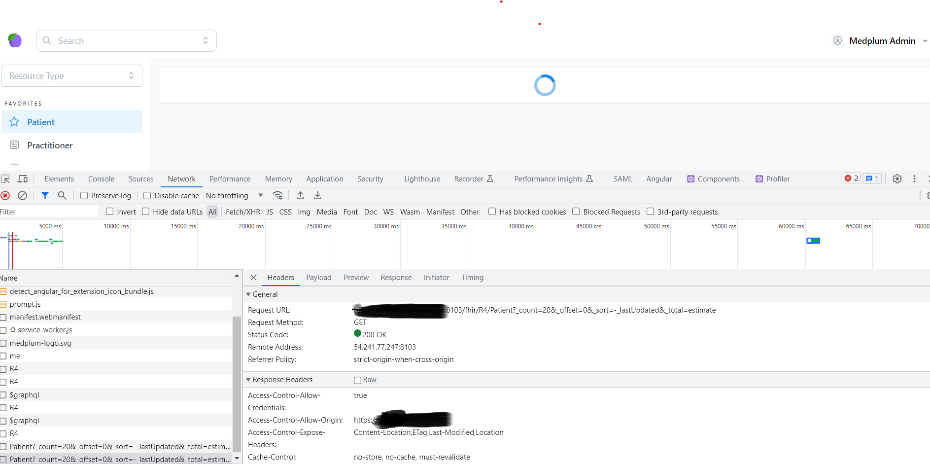930x464 pixels.
Task: Open the Resource Type dropdown
Action: (x=72, y=75)
